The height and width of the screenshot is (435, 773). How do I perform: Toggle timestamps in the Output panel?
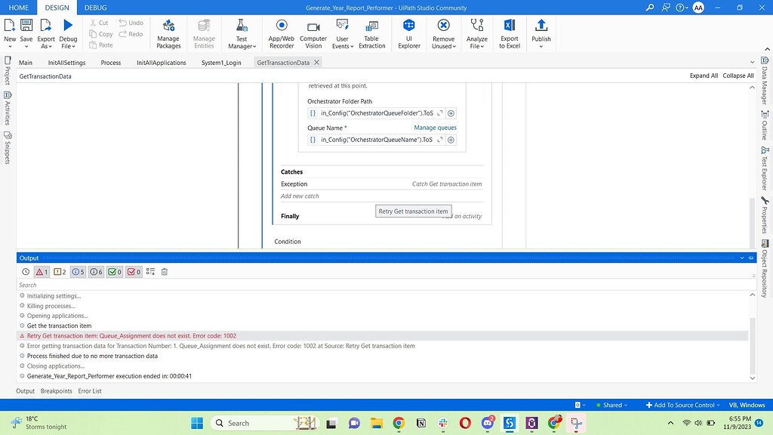[25, 272]
